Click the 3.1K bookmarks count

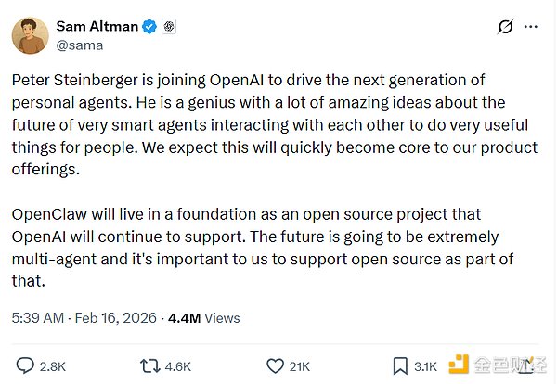(425, 366)
